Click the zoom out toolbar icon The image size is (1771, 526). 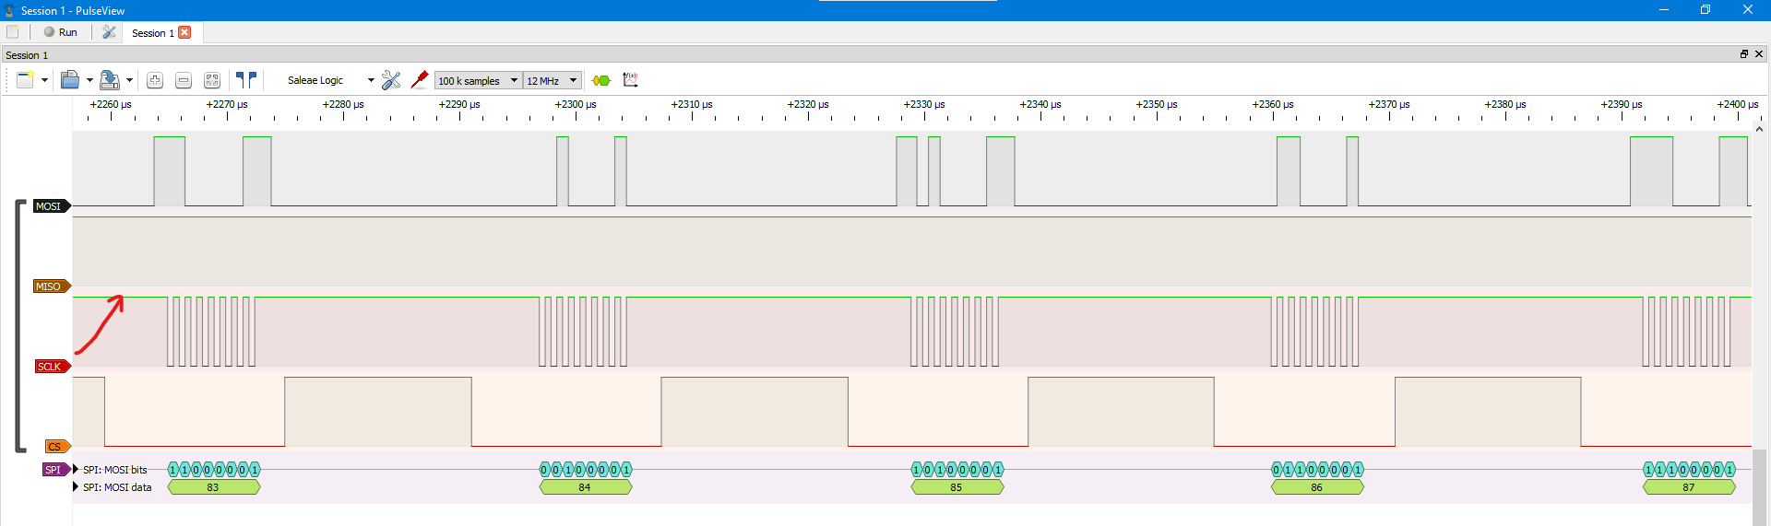coord(184,81)
